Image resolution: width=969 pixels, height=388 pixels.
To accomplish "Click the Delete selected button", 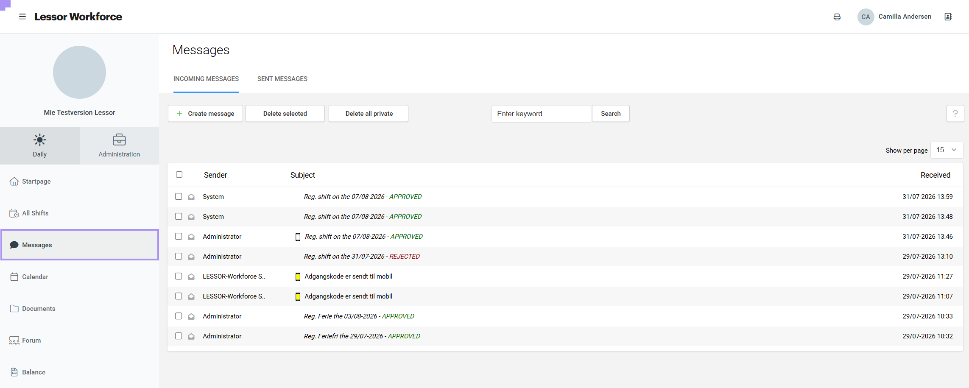I will [285, 114].
